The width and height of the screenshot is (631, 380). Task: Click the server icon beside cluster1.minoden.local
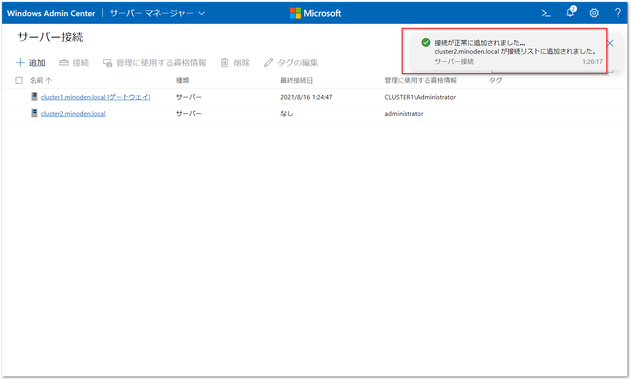pos(34,97)
